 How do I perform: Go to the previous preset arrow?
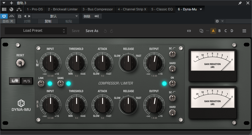25,16
